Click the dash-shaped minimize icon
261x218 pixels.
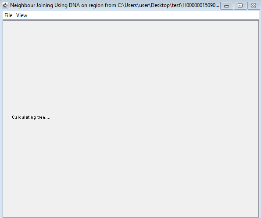[x=226, y=6]
